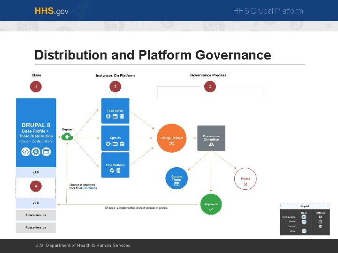This screenshot has height=253, width=338.
Task: Click the 'Distribution and Platform Governance' title
Action: [x=153, y=55]
